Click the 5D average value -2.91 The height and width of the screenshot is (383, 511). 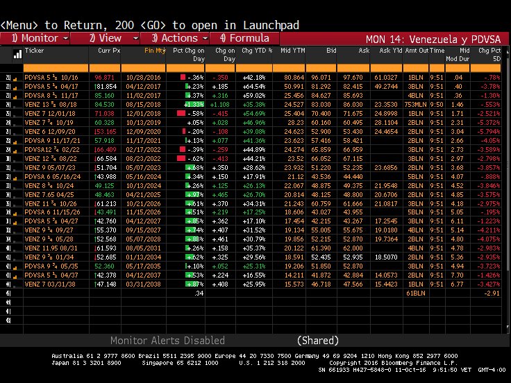tap(492, 293)
